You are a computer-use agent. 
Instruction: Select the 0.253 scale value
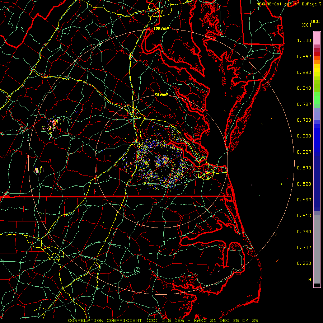[x=304, y=263]
